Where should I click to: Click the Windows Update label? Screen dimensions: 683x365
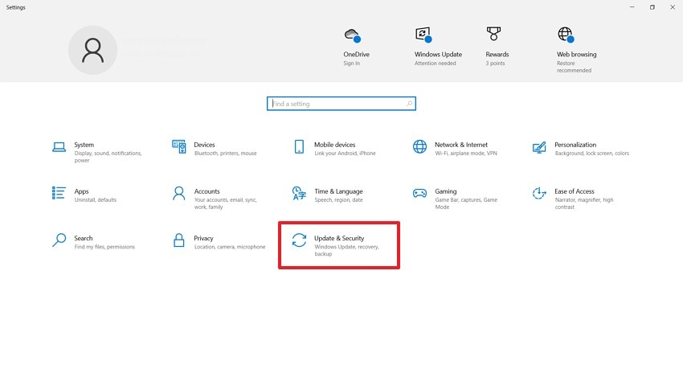[438, 55]
